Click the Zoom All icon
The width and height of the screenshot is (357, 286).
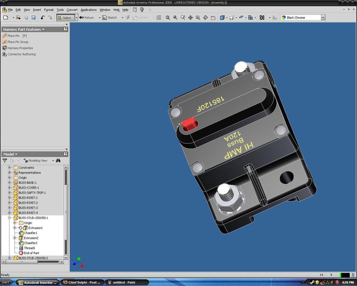[x=168, y=17]
